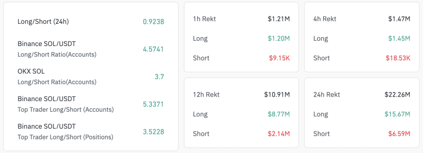The height and width of the screenshot is (153, 423).
Task: Click the 1h Rekt heading
Action: [204, 19]
